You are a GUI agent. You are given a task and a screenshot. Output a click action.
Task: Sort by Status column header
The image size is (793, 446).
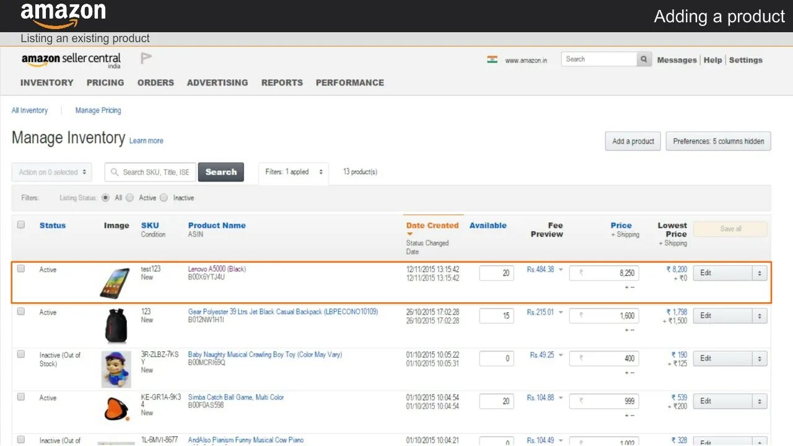(53, 225)
